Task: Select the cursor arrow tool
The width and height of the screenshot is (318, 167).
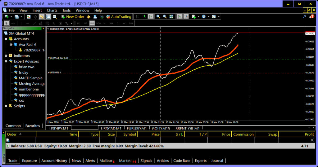Action: [7, 23]
